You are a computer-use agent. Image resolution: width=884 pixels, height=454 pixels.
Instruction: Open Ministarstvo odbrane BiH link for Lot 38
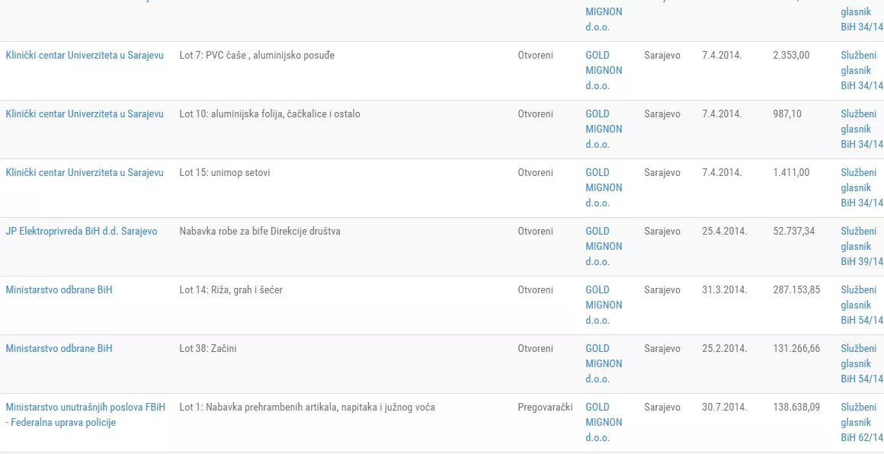(x=59, y=349)
